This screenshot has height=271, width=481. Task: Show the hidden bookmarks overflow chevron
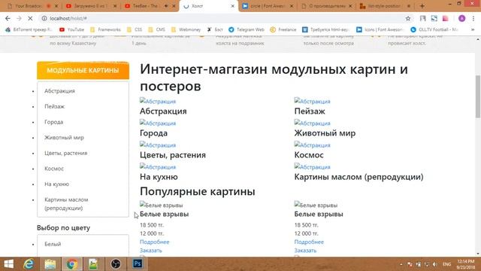point(473,29)
